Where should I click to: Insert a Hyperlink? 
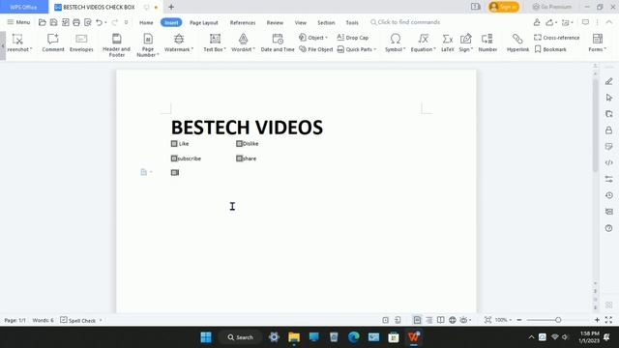click(517, 43)
